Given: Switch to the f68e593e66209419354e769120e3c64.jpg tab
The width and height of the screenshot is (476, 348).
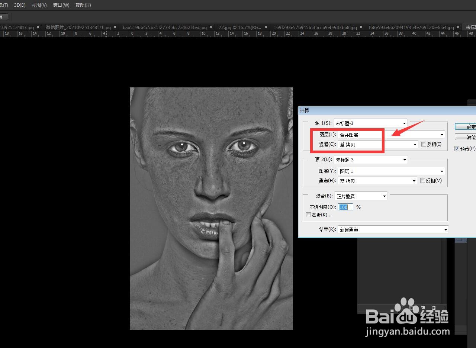Looking at the screenshot, I should [x=411, y=28].
